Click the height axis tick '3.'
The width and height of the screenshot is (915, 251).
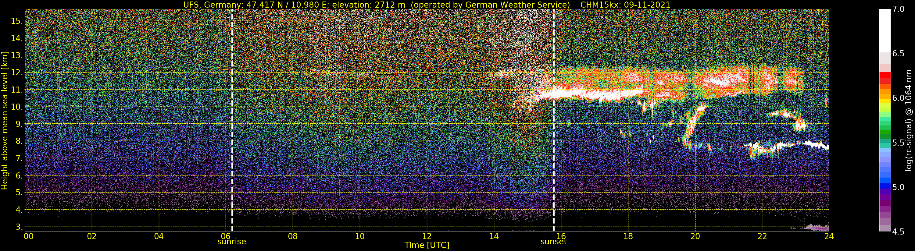[x=19, y=227]
